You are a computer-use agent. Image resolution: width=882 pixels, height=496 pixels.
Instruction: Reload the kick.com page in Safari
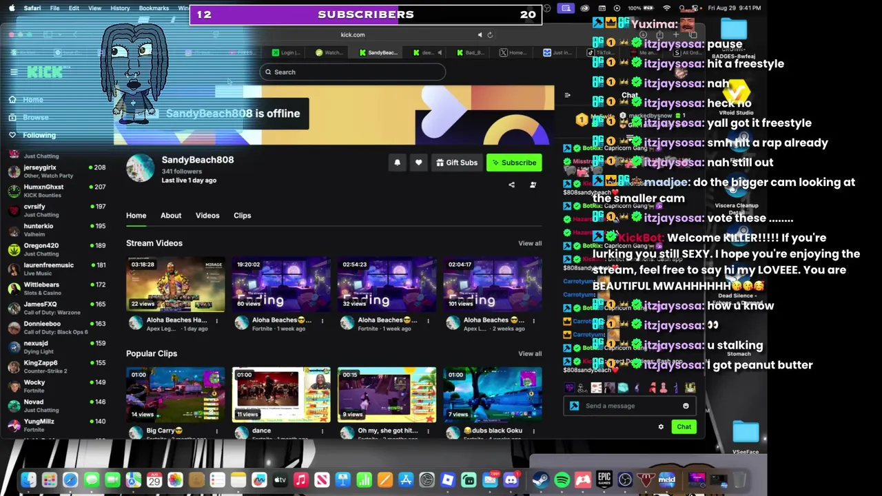[490, 34]
